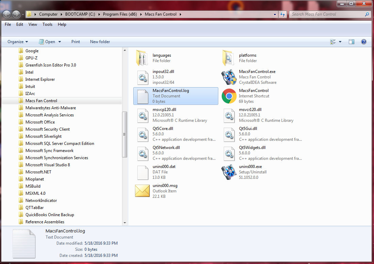Select Qt5Core.dll file icon
This screenshot has height=264, width=374.
pos(143,134)
